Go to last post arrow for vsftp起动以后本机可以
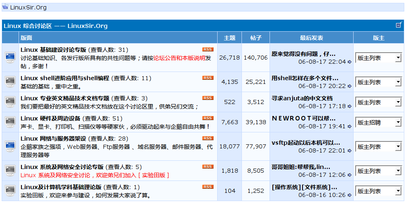 (349, 151)
